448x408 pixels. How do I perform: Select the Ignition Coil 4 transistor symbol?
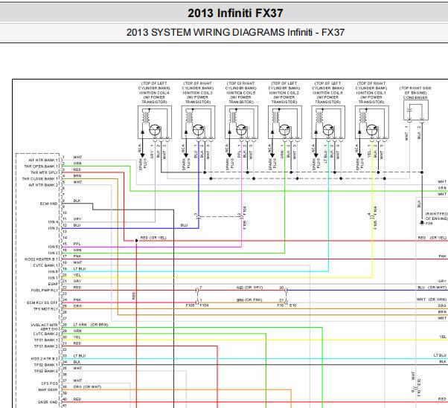(x=155, y=130)
